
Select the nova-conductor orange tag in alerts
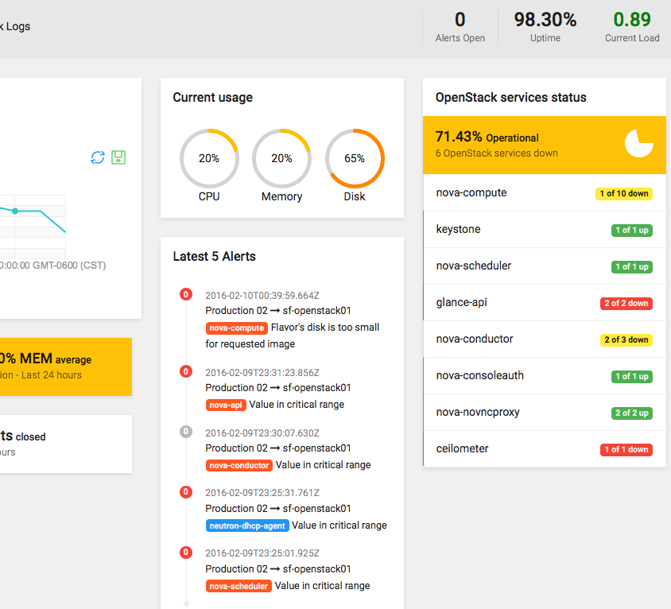coord(239,465)
